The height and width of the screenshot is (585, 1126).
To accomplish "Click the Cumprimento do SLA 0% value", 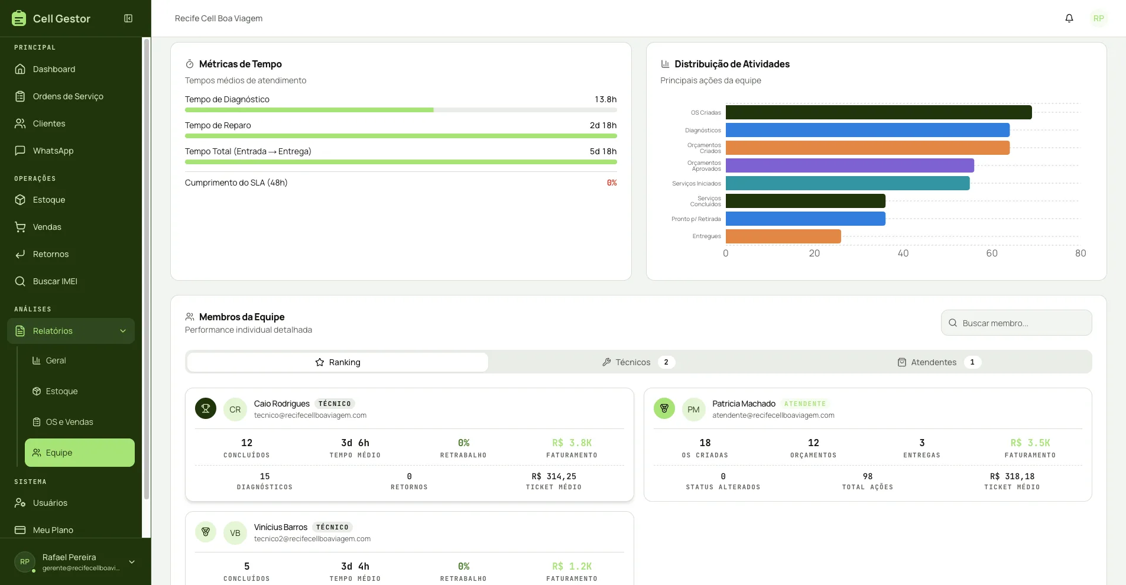I will [x=612, y=183].
